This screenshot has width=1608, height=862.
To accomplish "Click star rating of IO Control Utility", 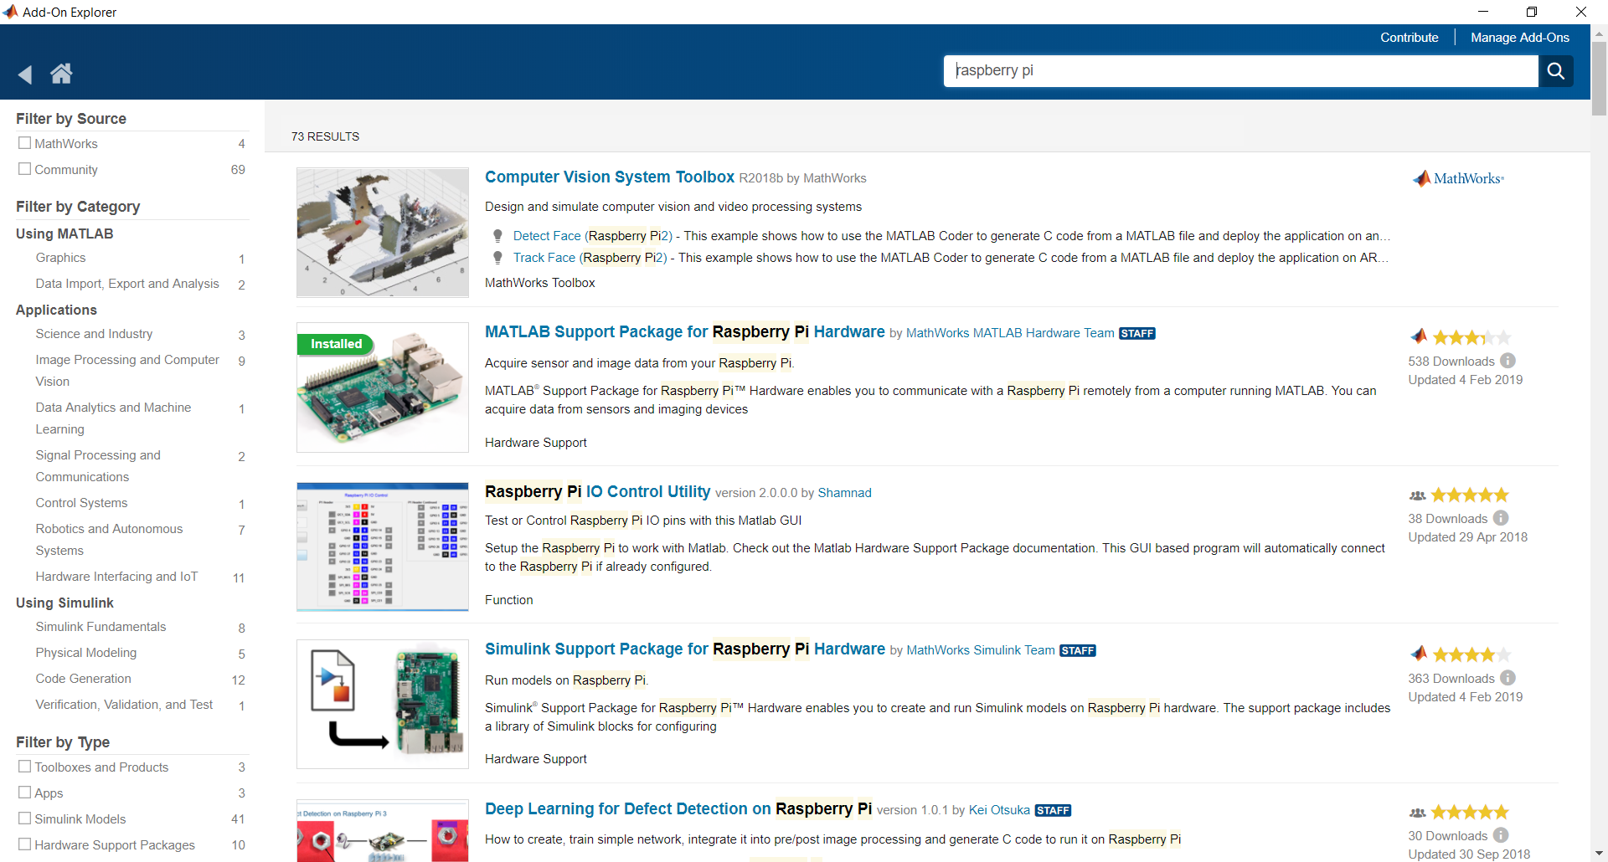I will tap(1470, 495).
